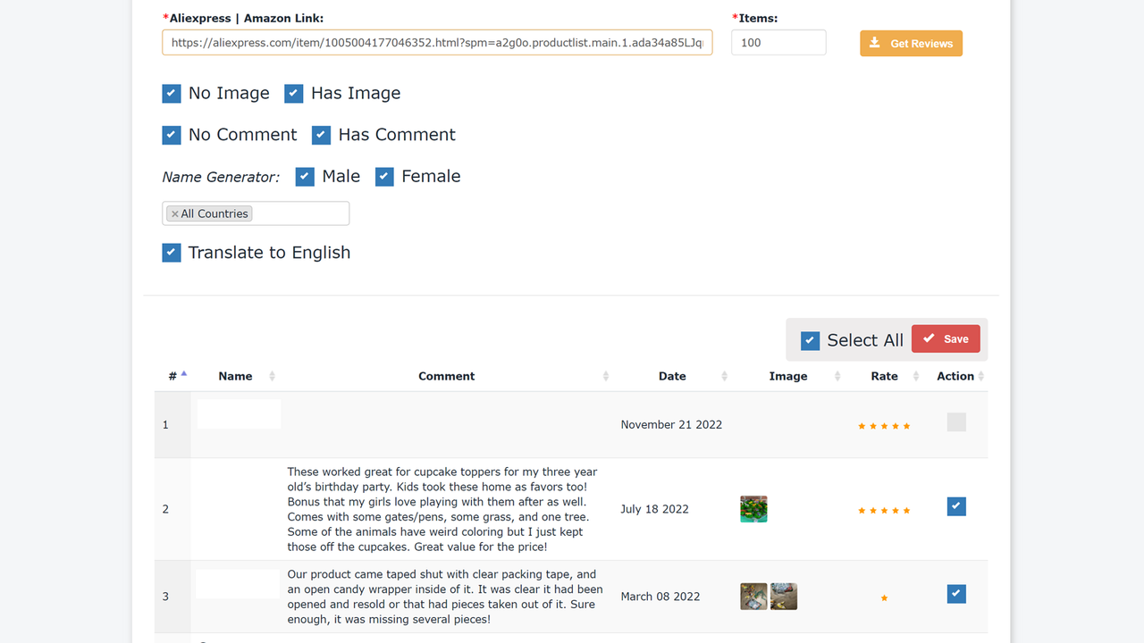Click the Items count input showing 100
This screenshot has width=1144, height=643.
[778, 42]
